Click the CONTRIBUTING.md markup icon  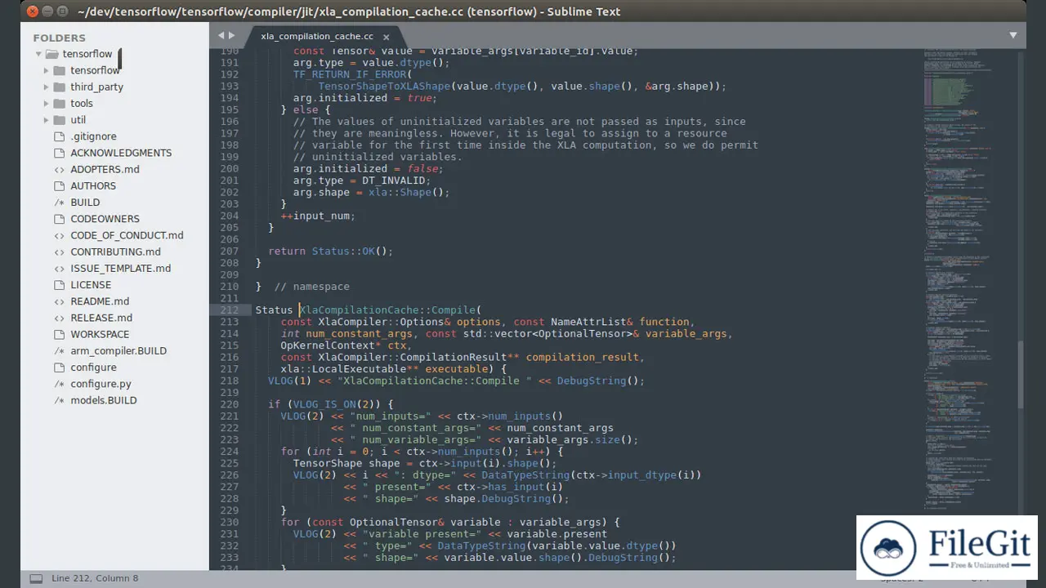[59, 252]
